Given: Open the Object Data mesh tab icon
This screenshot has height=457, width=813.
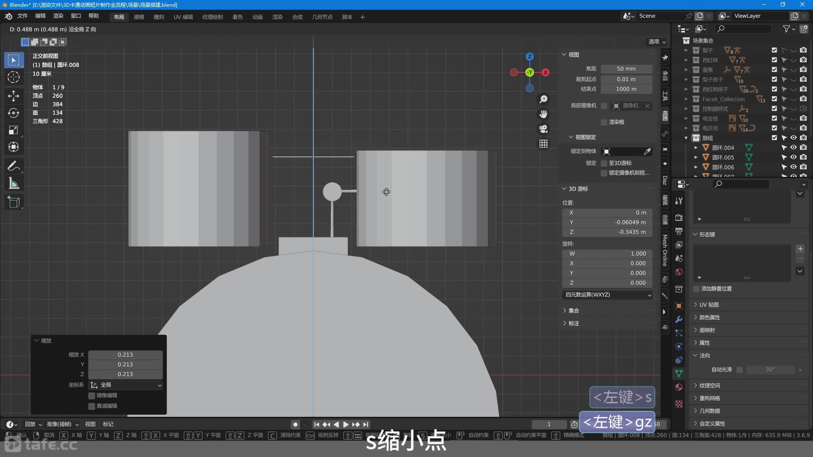Looking at the screenshot, I should (679, 374).
